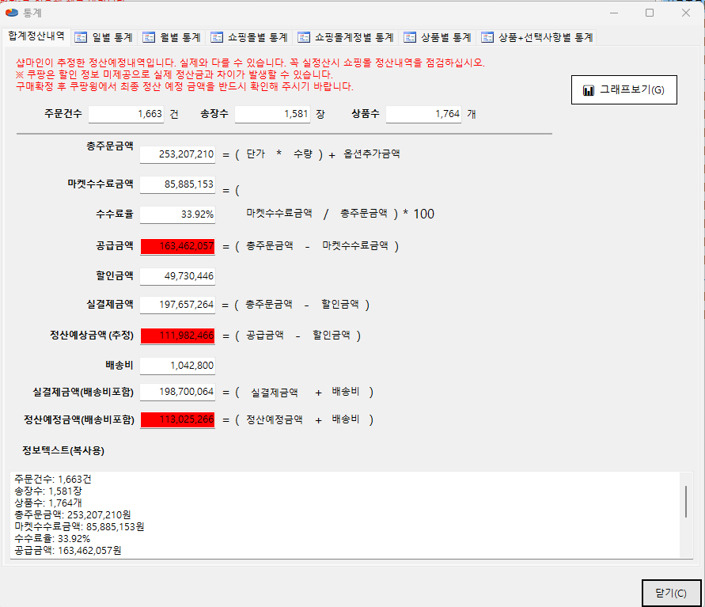Click inside the 정보텍스트 copy text area
Image resolution: width=705 pixels, height=607 pixels.
tap(340, 514)
